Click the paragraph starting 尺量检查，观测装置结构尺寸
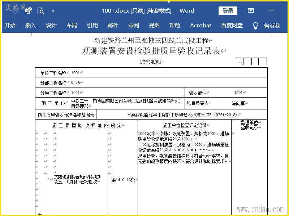 [x=184, y=159]
